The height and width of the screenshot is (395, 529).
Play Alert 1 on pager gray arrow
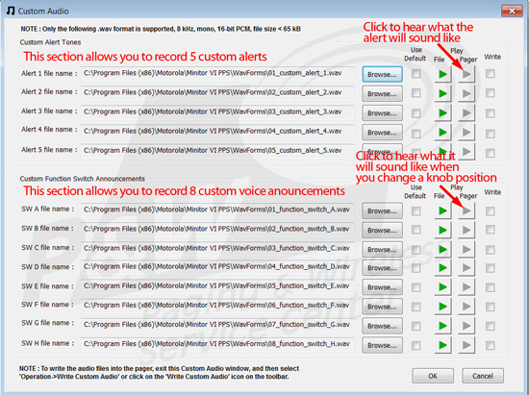pyautogui.click(x=466, y=74)
